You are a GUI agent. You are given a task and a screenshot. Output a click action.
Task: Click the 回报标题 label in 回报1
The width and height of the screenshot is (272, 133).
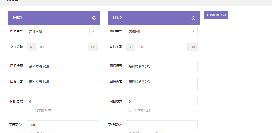pyautogui.click(x=17, y=66)
